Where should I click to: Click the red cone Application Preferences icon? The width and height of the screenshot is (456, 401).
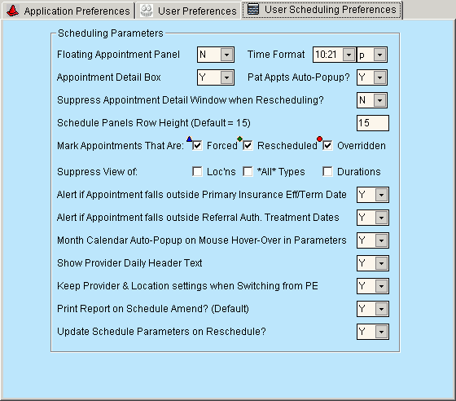tap(12, 11)
